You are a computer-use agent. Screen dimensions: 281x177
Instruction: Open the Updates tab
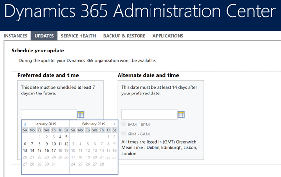44,36
